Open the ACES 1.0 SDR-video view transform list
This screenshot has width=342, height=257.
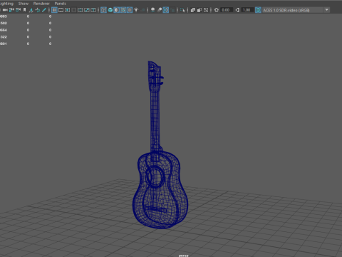pyautogui.click(x=292, y=10)
